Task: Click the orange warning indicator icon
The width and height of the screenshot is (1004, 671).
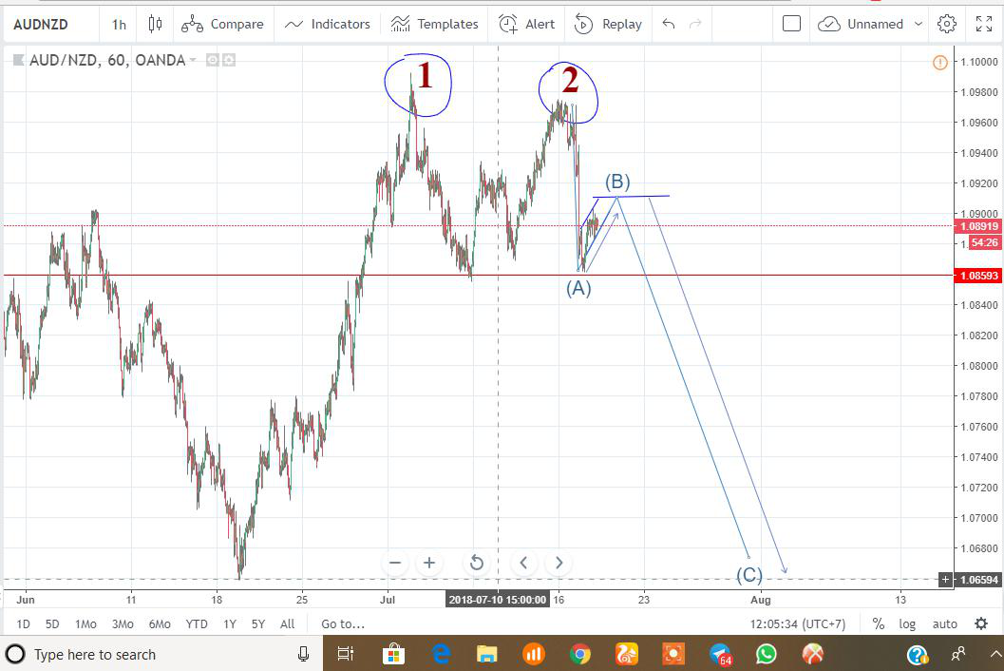Action: point(940,62)
